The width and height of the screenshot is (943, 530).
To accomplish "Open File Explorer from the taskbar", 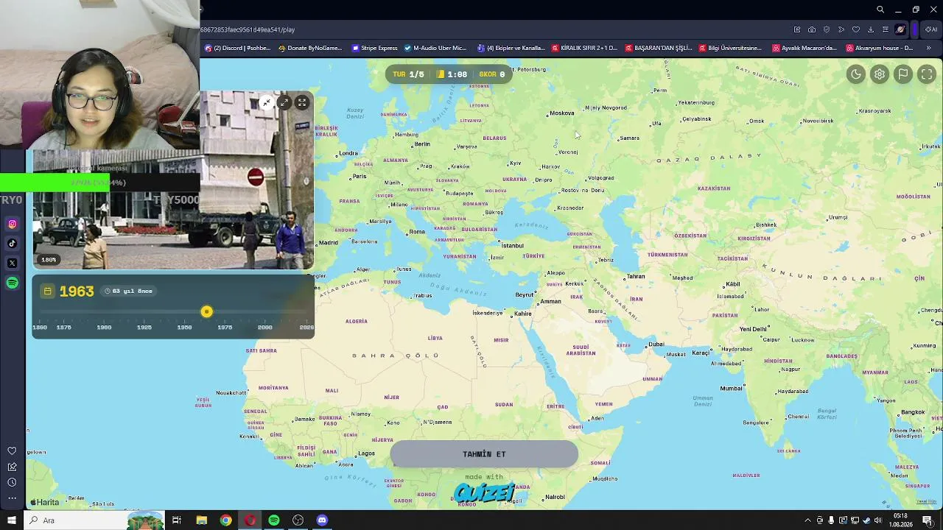I will [x=201, y=520].
